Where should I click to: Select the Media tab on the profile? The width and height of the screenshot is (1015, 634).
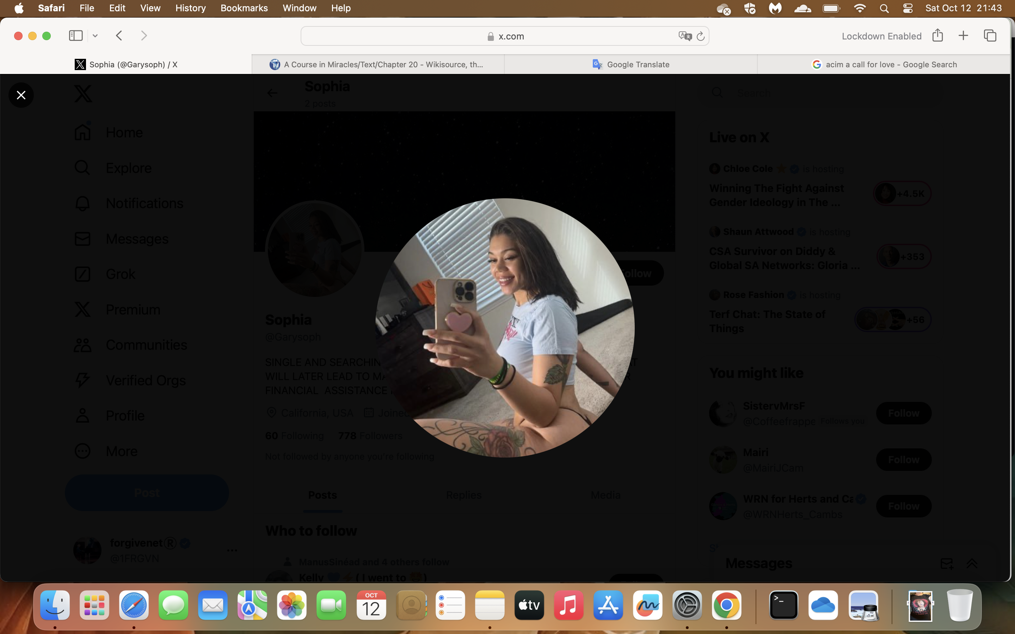click(605, 495)
